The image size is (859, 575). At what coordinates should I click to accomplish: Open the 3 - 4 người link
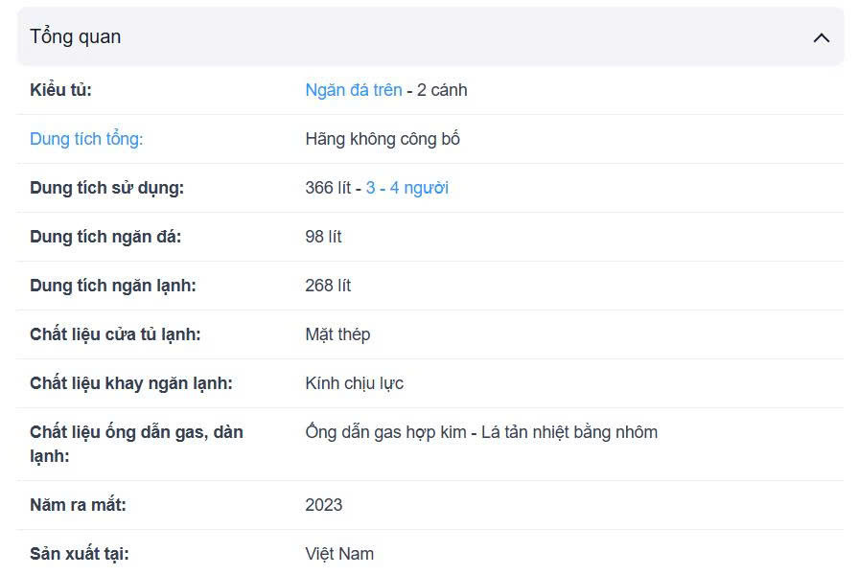tap(407, 188)
